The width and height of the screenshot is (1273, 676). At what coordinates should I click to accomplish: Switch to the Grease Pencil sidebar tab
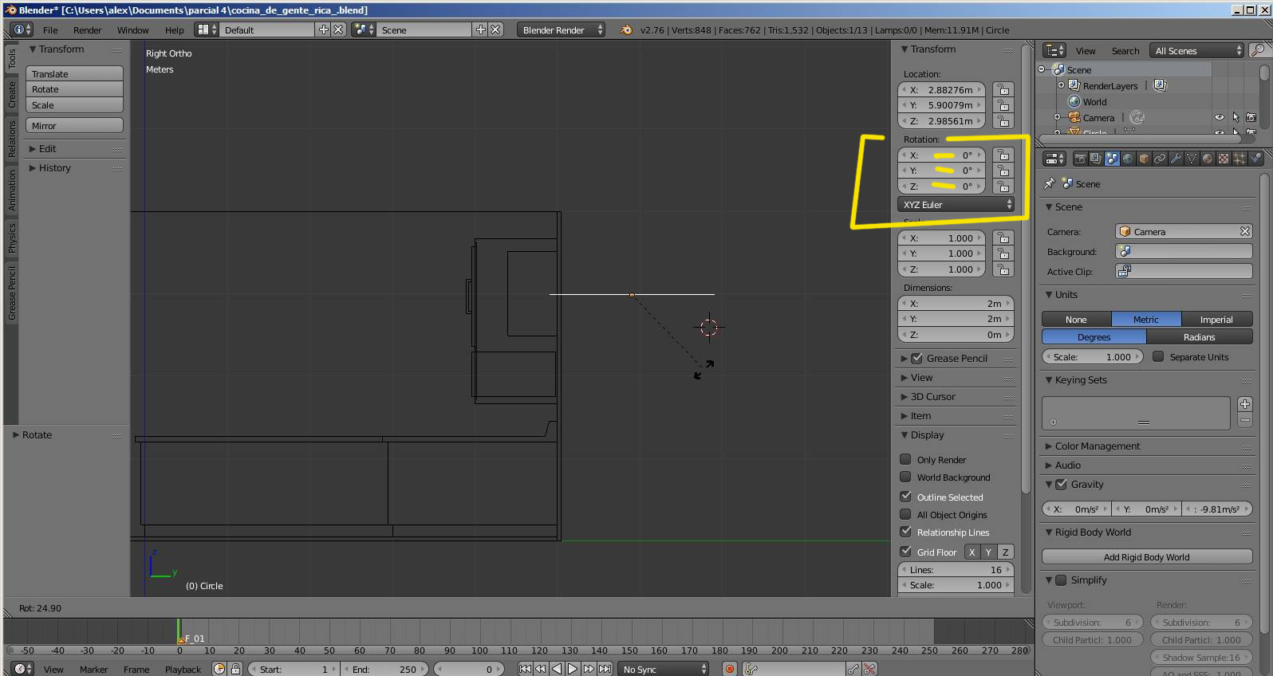click(12, 293)
